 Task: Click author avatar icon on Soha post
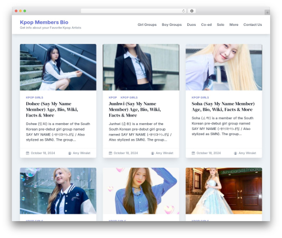coord(235,153)
